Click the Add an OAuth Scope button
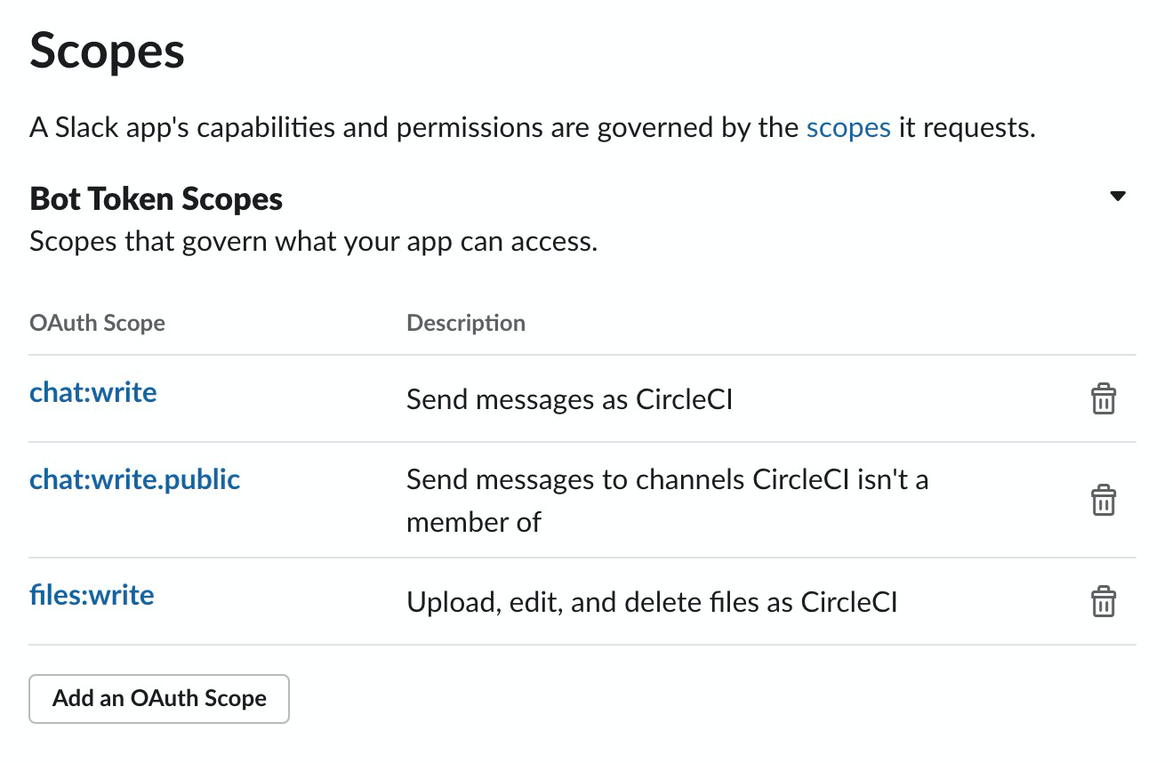 point(159,698)
